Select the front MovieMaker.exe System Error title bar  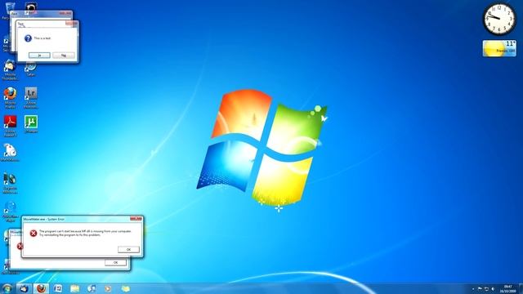[76, 219]
